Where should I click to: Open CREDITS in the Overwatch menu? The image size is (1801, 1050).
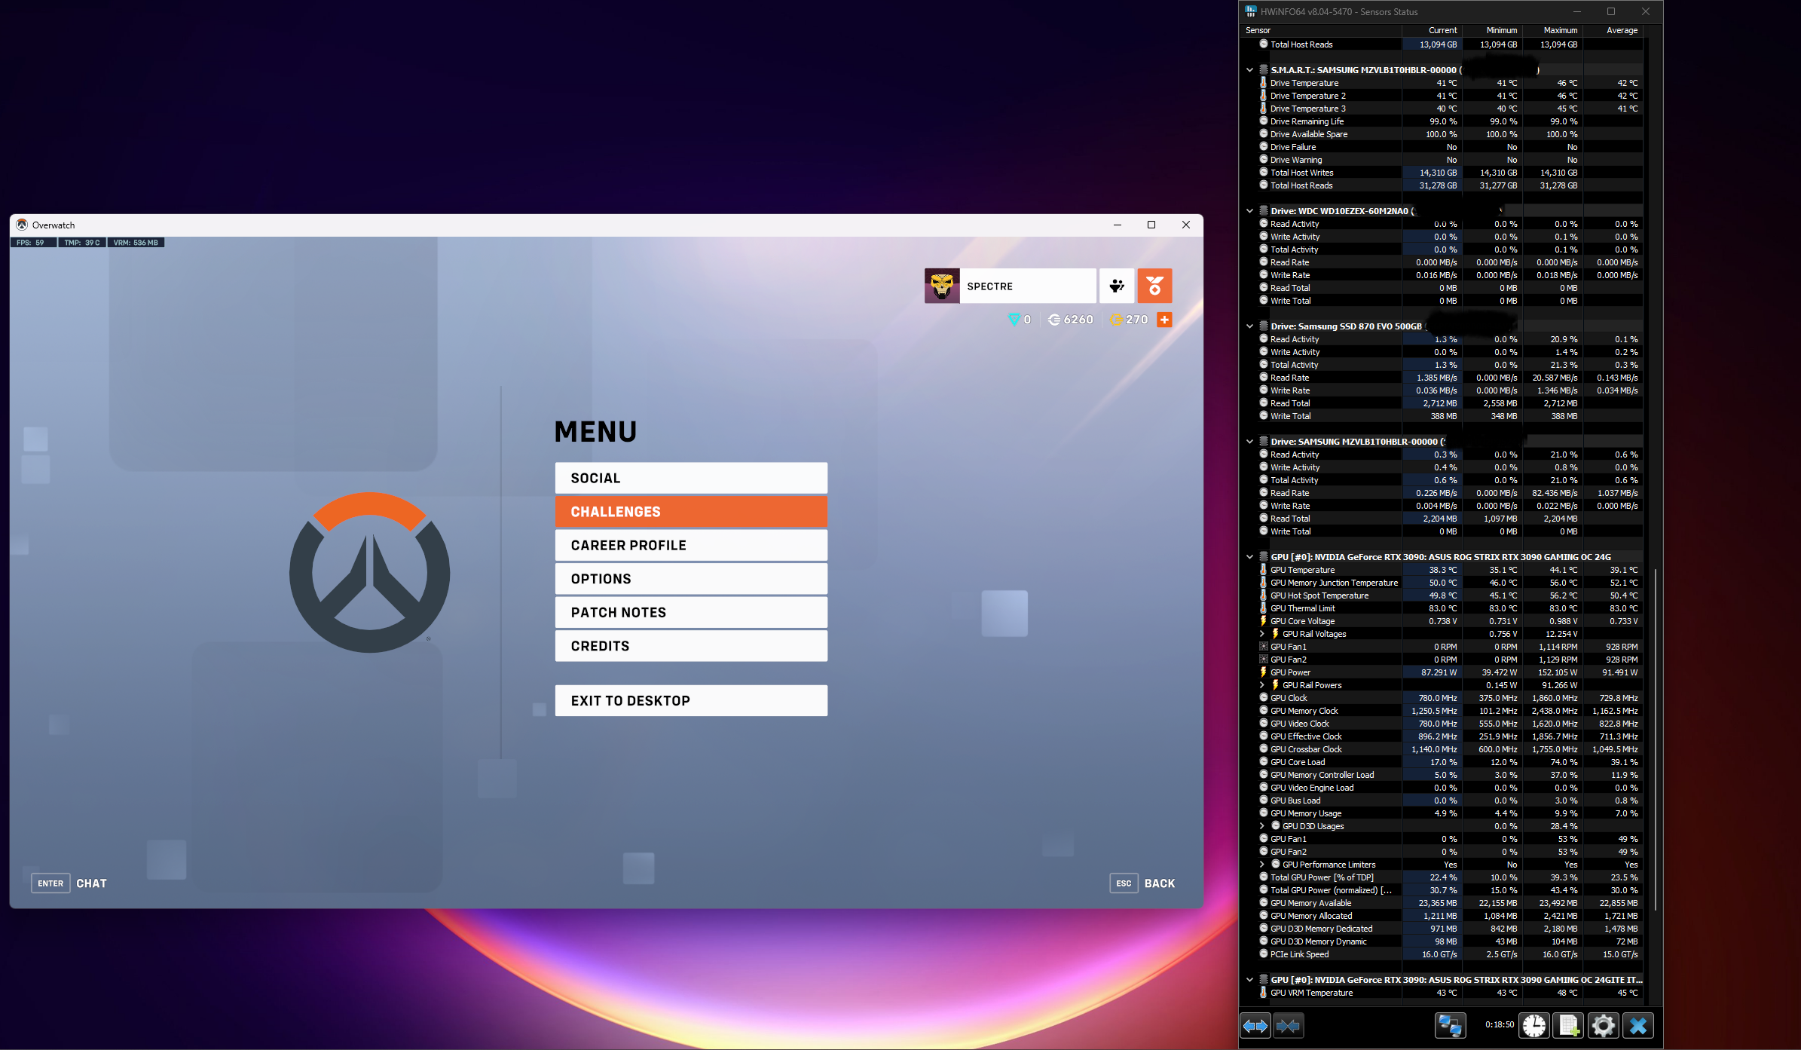click(691, 646)
